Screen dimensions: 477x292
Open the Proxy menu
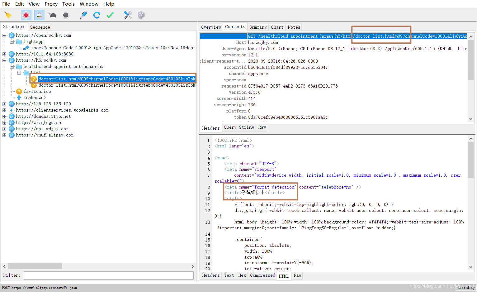click(x=51, y=4)
